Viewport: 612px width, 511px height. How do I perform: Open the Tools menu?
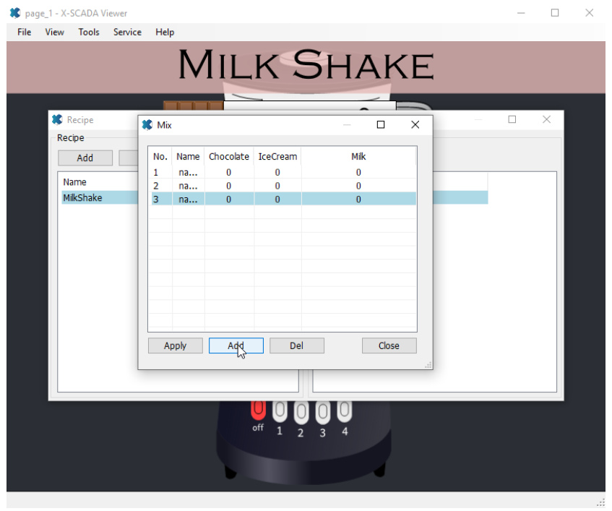point(89,32)
